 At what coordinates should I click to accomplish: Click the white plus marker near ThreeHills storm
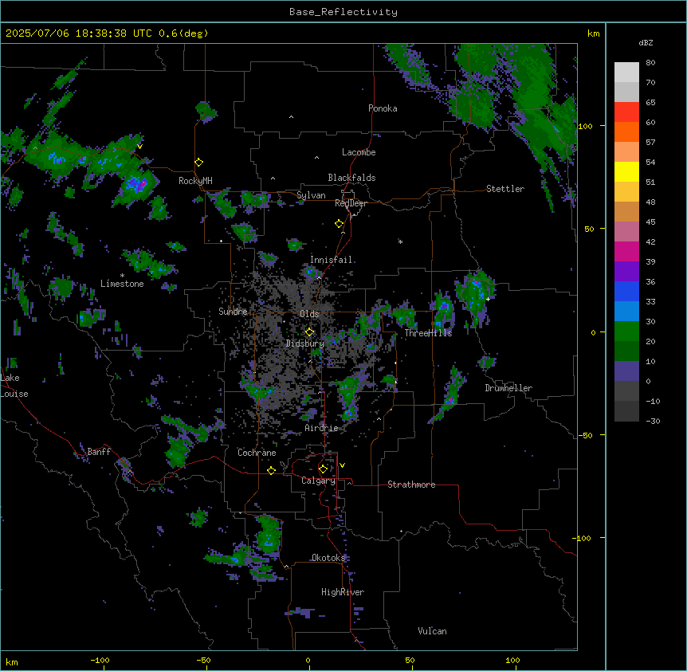(488, 299)
